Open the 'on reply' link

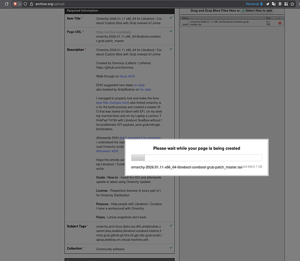pyautogui.click(x=139, y=85)
